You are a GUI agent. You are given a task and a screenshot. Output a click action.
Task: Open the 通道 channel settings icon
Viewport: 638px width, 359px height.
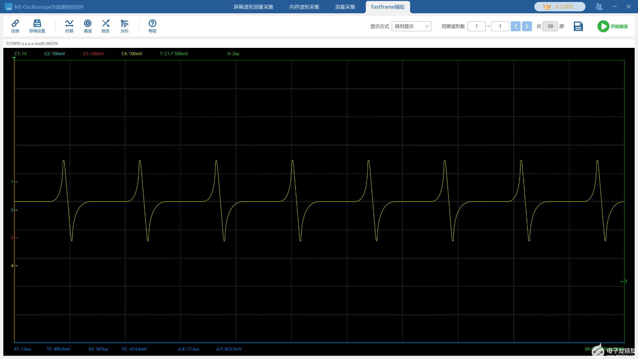(88, 26)
